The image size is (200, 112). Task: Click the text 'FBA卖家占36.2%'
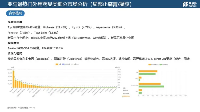(53, 48)
